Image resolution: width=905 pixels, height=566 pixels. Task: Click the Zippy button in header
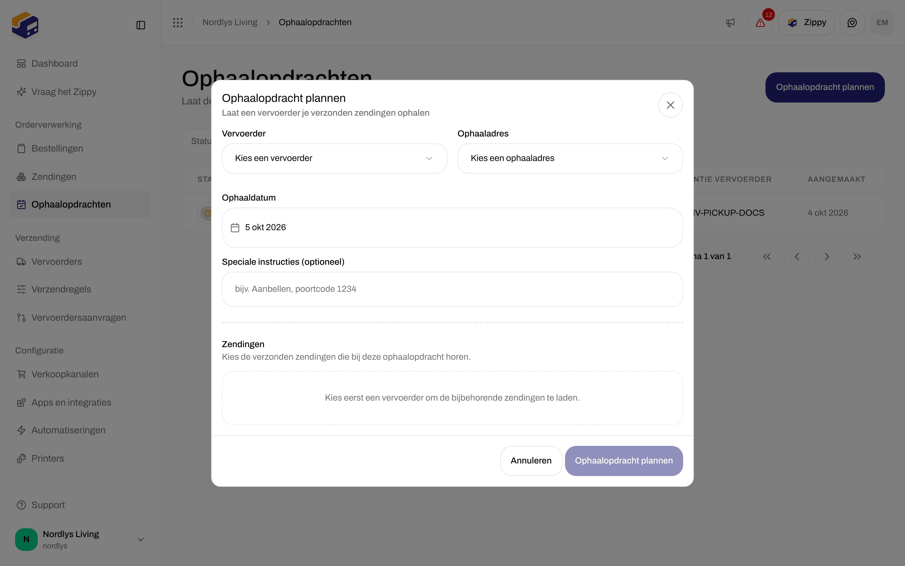click(x=806, y=22)
